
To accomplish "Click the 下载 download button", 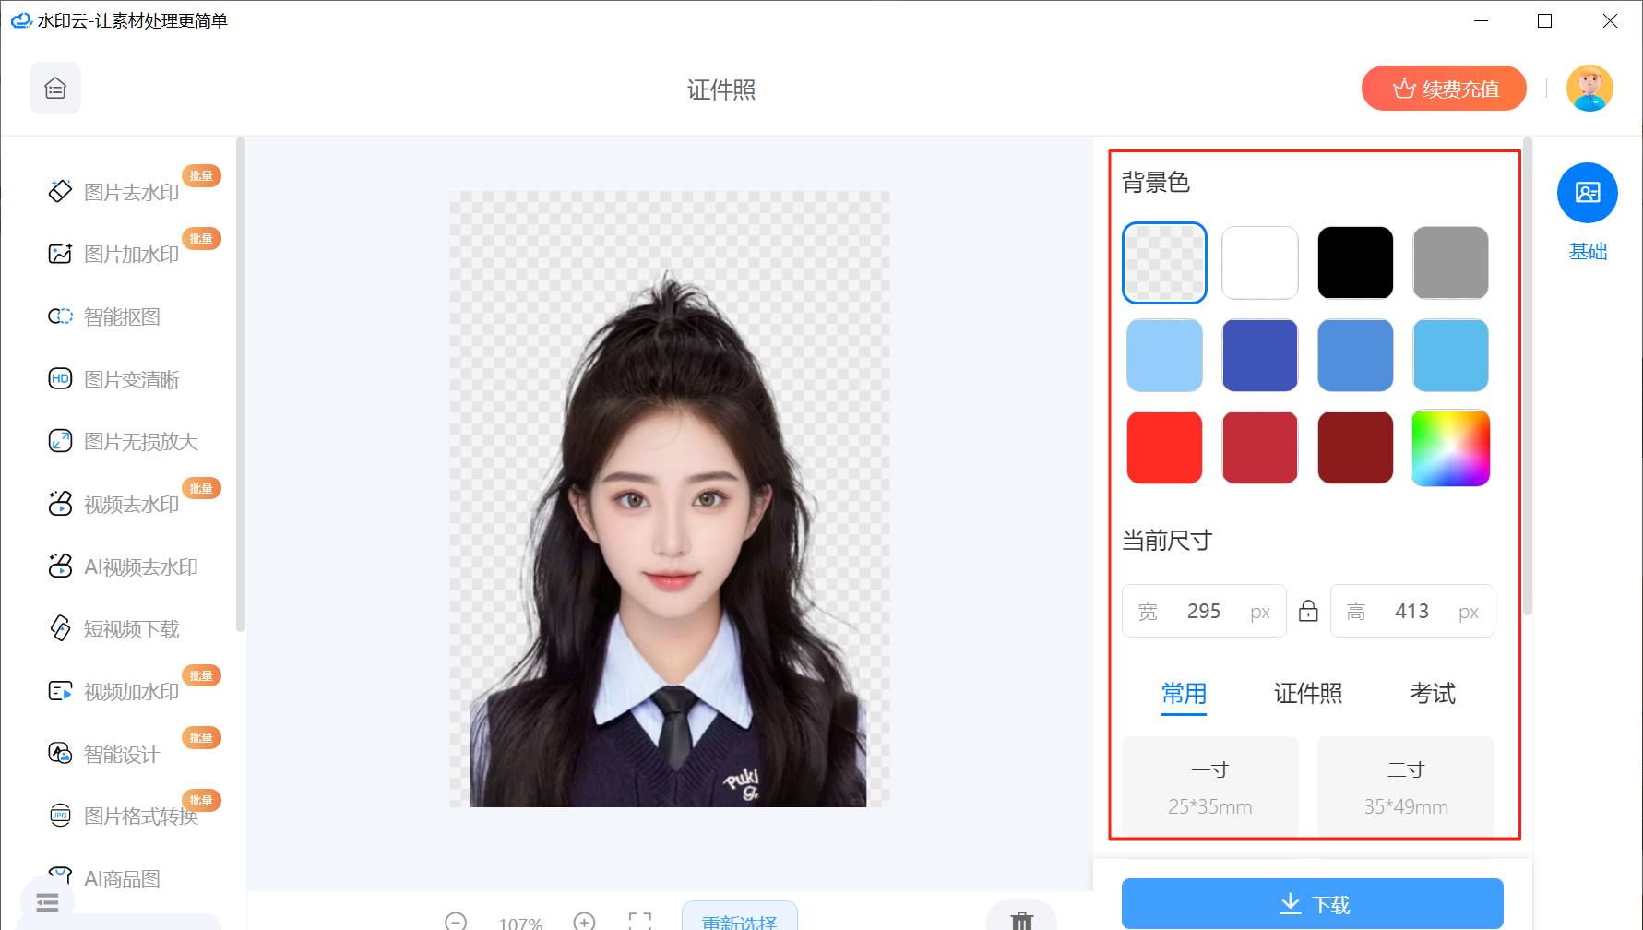I will 1312,904.
